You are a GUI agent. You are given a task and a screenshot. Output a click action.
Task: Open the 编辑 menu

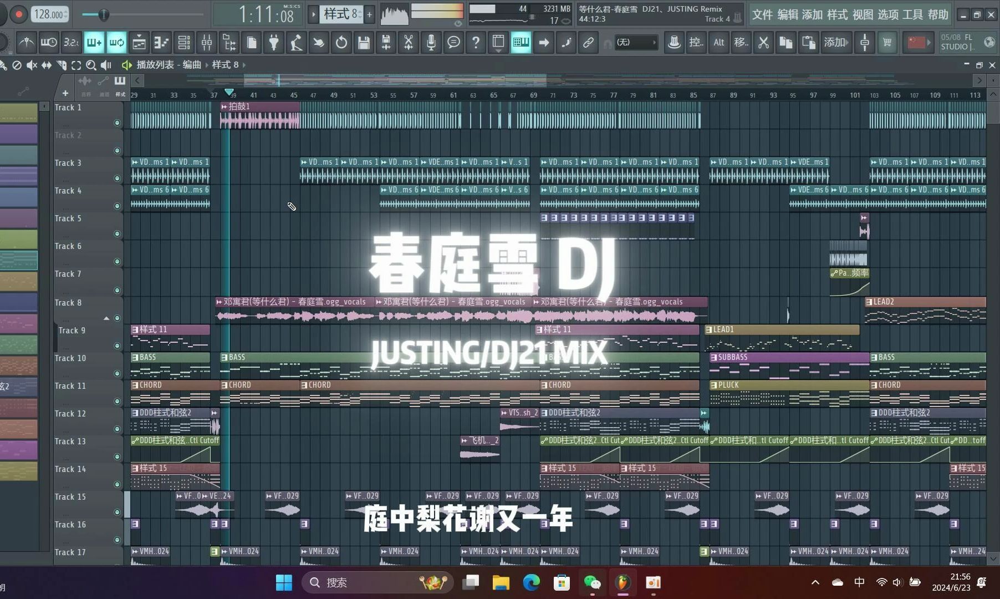click(787, 15)
